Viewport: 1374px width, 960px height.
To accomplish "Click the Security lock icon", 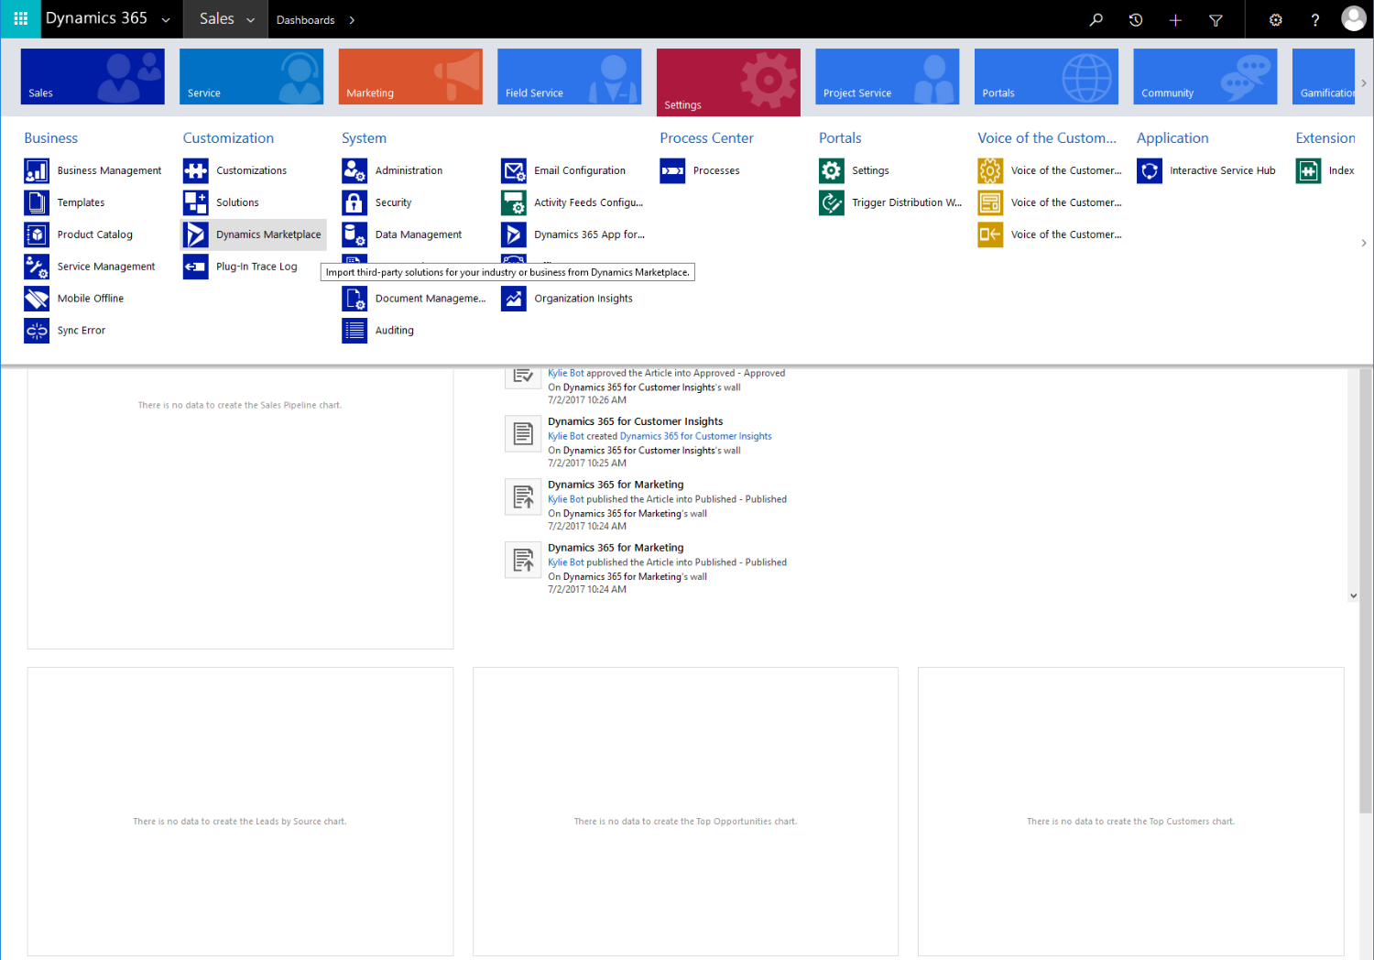I will pyautogui.click(x=354, y=202).
